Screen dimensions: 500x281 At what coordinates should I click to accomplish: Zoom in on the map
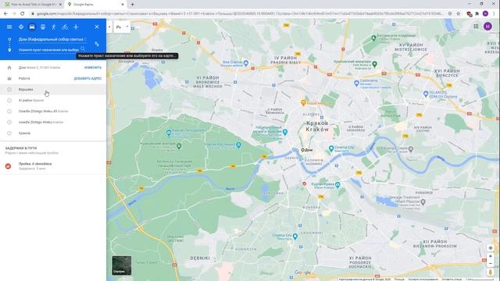tap(491, 256)
